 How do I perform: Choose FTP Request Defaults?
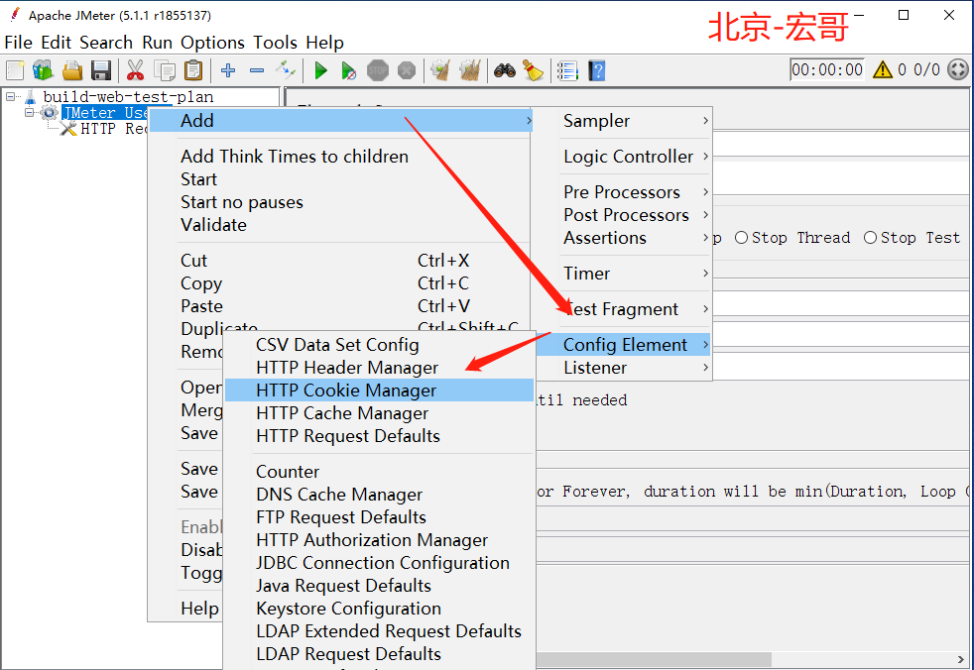point(379,517)
